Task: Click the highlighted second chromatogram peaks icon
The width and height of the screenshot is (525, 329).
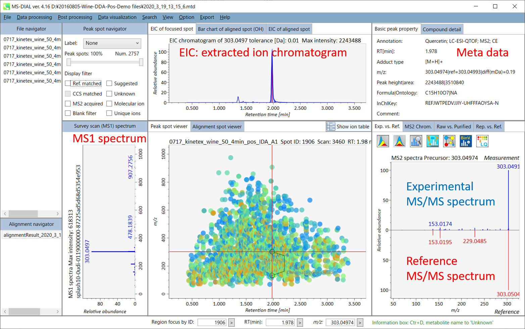Action: (x=399, y=141)
